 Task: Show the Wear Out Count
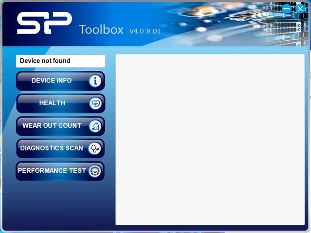pyautogui.click(x=60, y=126)
